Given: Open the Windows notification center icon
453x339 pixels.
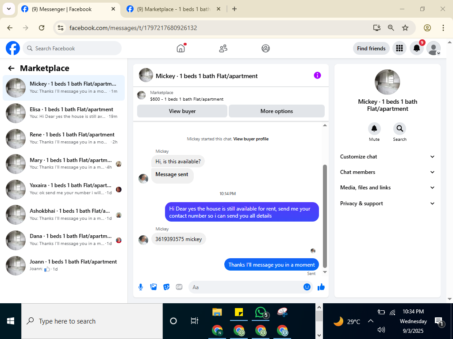Looking at the screenshot, I should tap(439, 321).
